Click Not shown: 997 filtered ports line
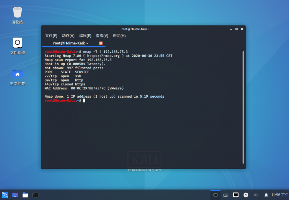 [x=74, y=68]
